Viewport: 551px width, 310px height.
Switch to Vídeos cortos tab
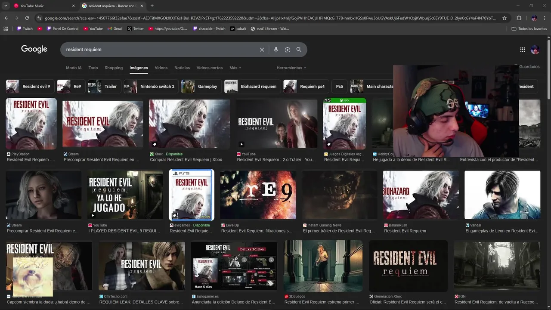coord(210,68)
